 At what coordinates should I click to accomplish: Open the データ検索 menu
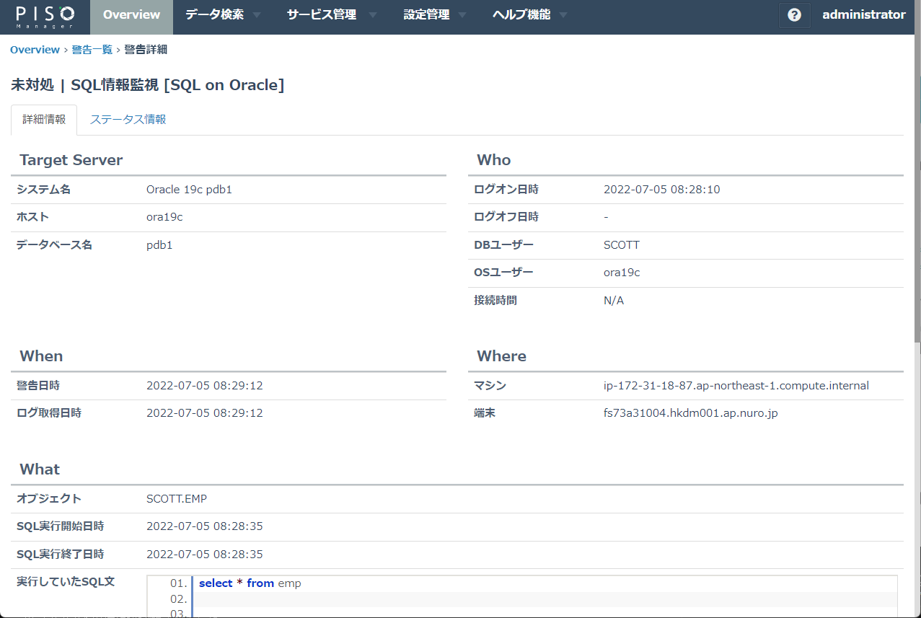point(214,15)
